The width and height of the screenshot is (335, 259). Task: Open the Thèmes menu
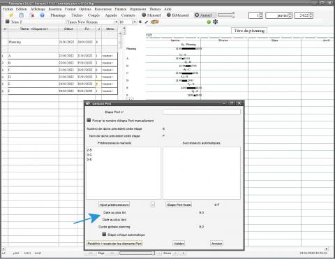(155, 9)
